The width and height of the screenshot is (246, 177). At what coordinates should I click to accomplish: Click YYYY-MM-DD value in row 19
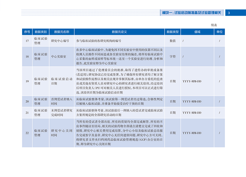[192, 81]
